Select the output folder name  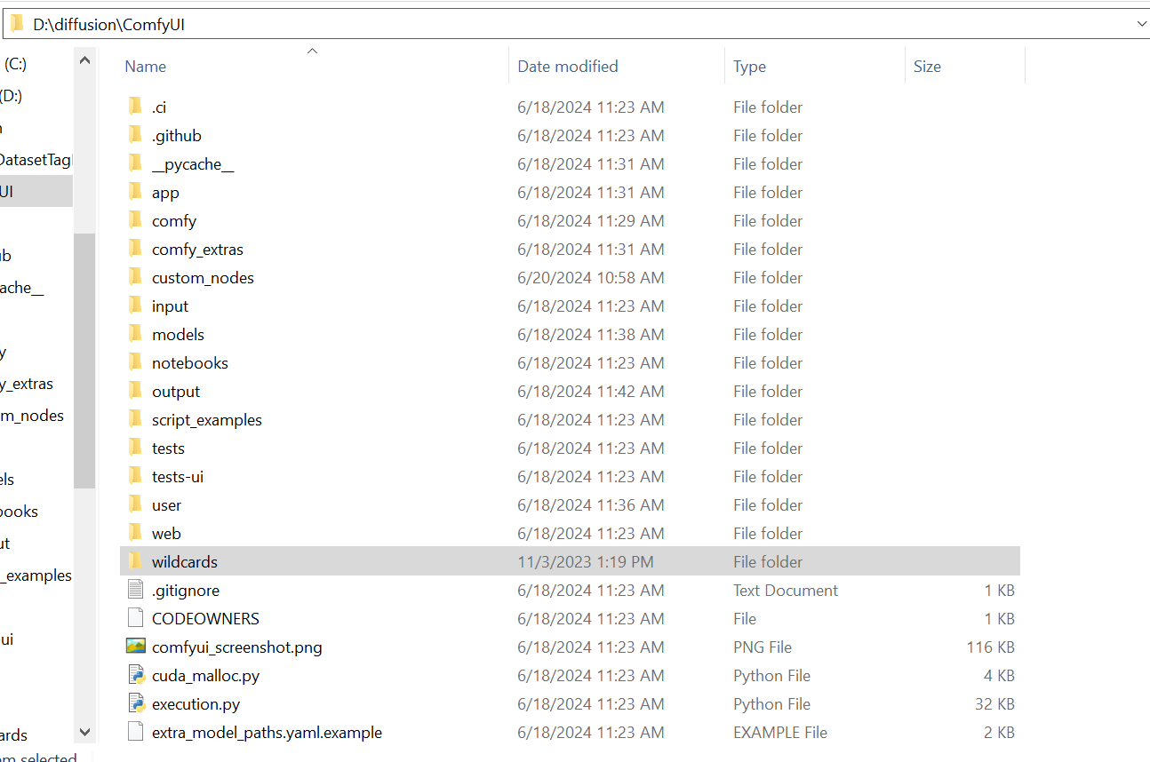click(176, 392)
